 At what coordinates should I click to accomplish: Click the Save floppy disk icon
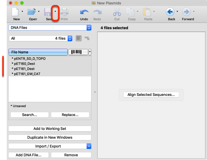pos(47,12)
